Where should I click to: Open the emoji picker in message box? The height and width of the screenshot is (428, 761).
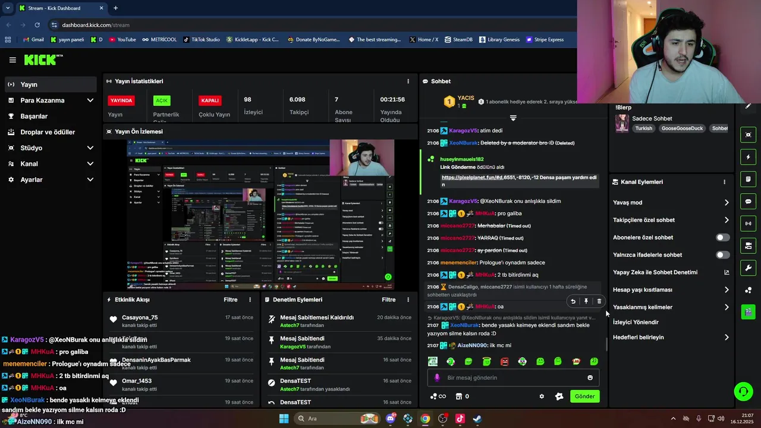(590, 377)
